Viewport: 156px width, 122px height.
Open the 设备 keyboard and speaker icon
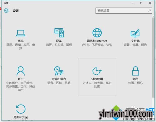59,33
